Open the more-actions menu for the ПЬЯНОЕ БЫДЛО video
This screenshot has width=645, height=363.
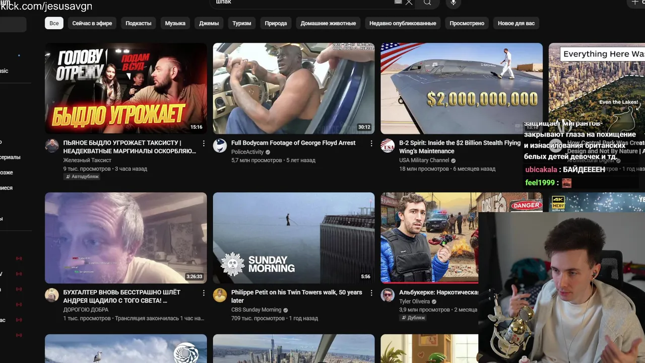pos(204,144)
